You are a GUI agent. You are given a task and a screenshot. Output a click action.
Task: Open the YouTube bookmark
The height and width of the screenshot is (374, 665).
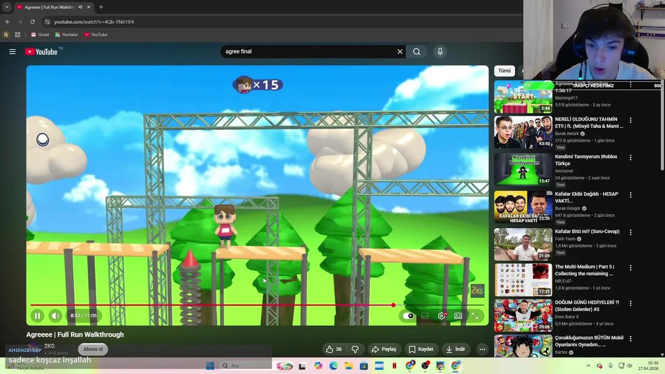[x=96, y=35]
